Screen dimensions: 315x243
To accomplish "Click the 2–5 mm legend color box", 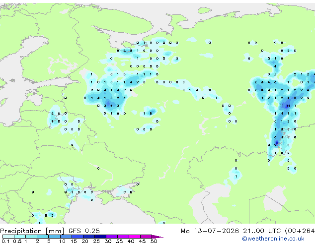I will [43, 237].
